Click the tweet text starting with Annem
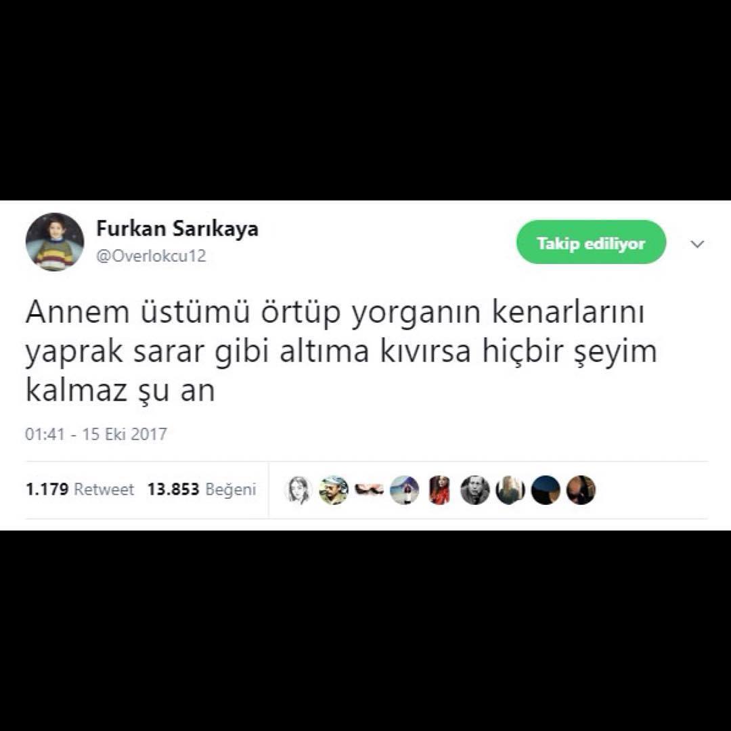The height and width of the screenshot is (731, 731). pos(341,351)
